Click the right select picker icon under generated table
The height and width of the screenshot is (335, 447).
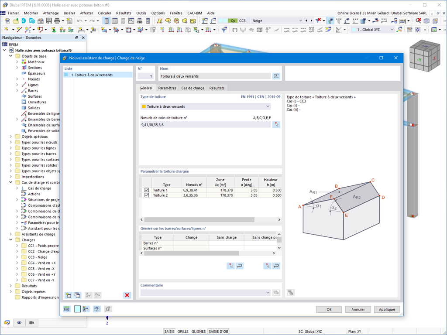pyautogui.click(x=267, y=266)
